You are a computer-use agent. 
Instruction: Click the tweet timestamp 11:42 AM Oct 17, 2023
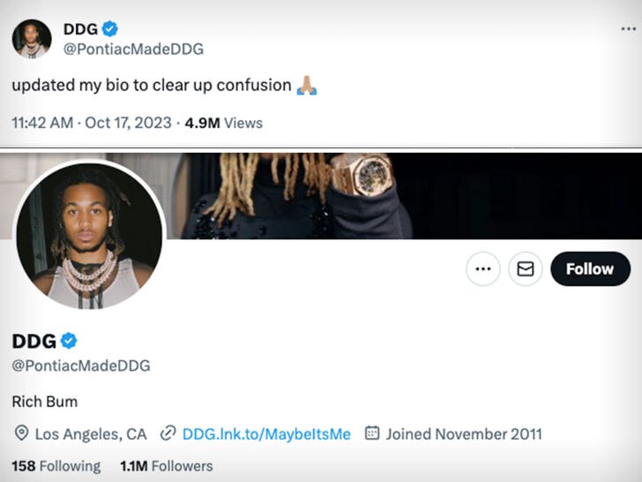91,123
